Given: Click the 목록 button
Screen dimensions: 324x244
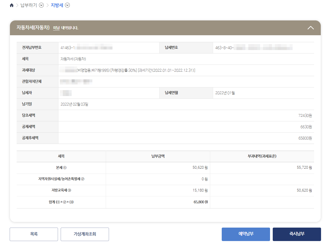Looking at the screenshot, I should (34, 234).
